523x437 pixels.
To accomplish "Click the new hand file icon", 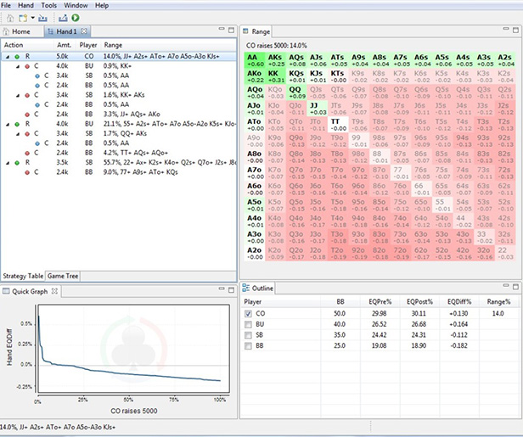I will pyautogui.click(x=22, y=18).
